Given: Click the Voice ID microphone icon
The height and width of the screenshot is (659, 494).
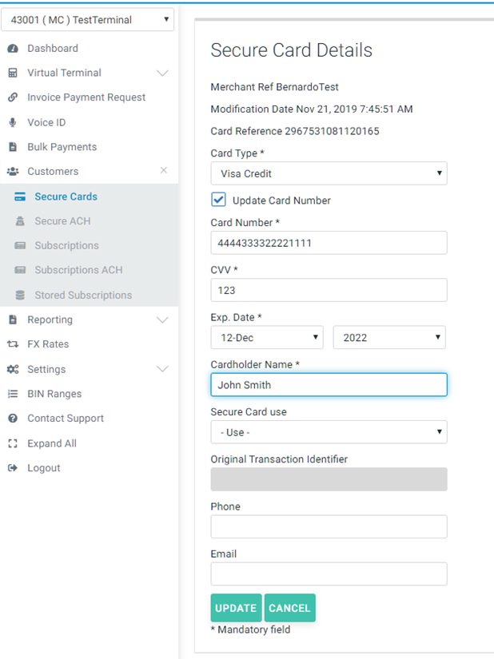Looking at the screenshot, I should [13, 122].
